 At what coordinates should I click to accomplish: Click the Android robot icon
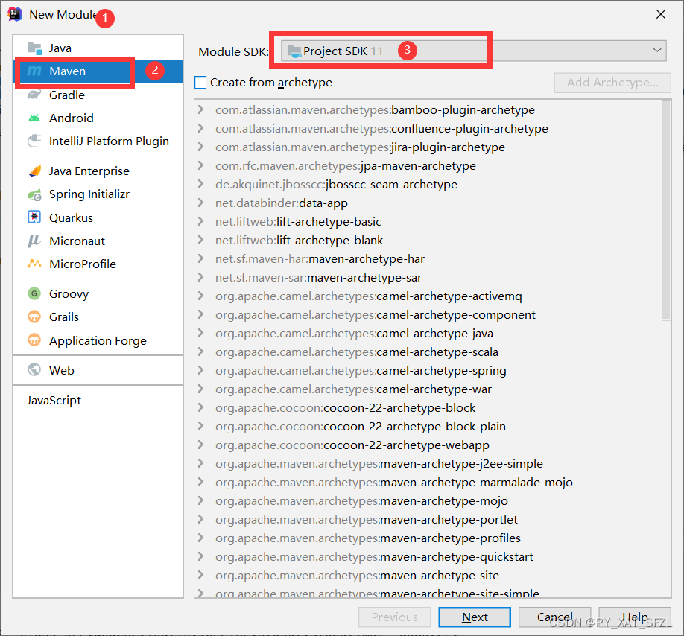(34, 118)
